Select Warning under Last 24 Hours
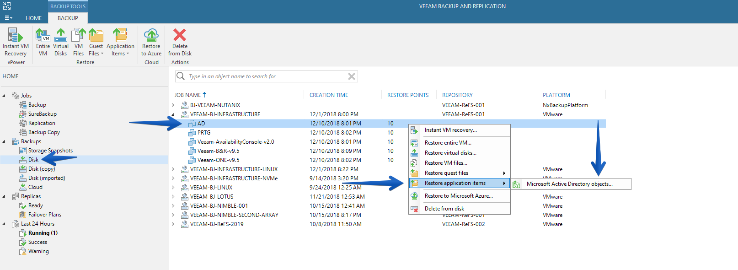The height and width of the screenshot is (270, 738). (x=38, y=251)
